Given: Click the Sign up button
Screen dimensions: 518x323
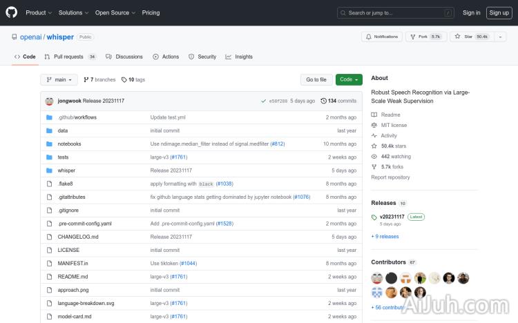Looking at the screenshot, I should [498, 12].
